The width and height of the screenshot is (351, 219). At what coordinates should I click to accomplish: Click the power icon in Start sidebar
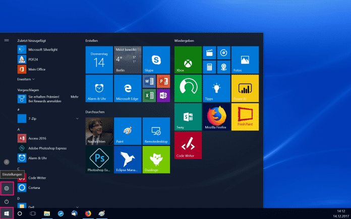(x=7, y=201)
